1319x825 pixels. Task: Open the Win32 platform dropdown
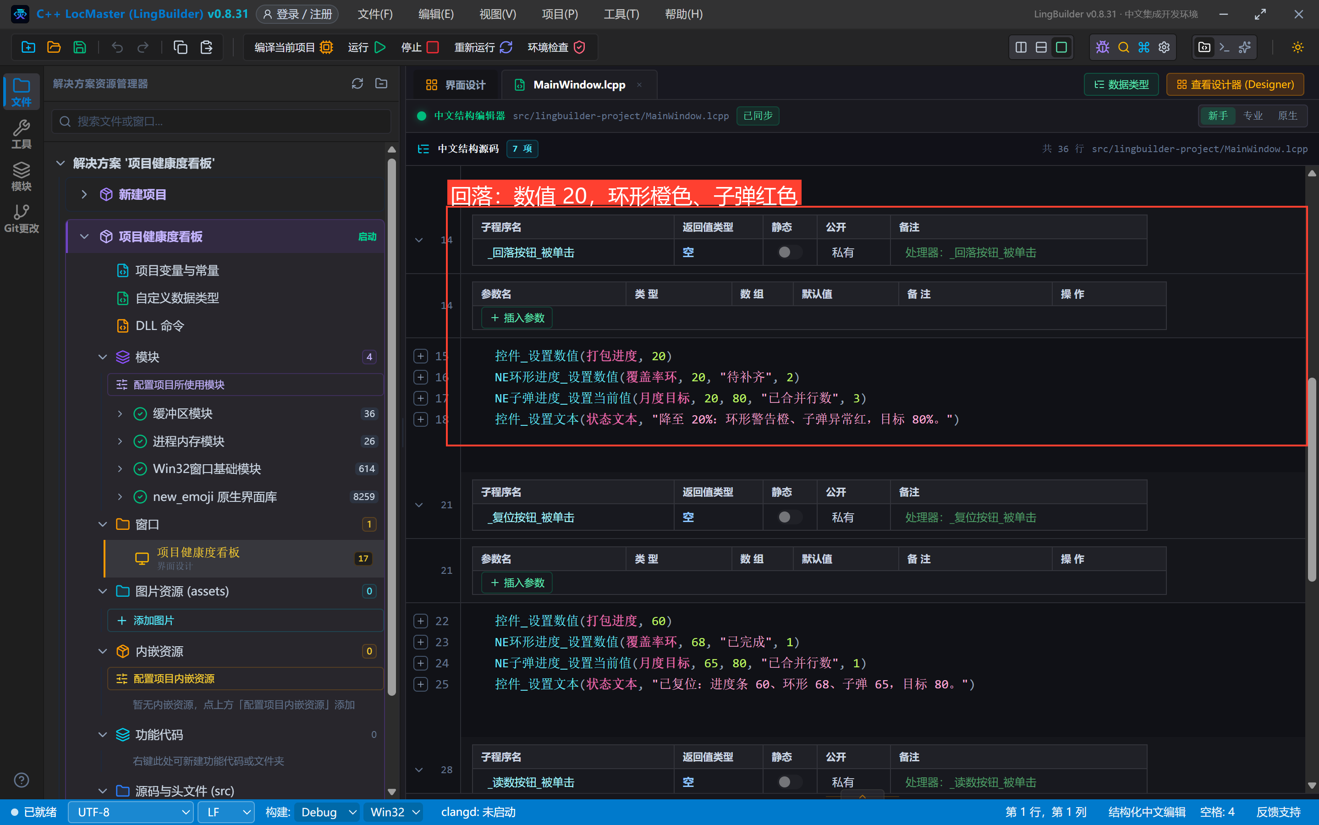click(x=394, y=812)
